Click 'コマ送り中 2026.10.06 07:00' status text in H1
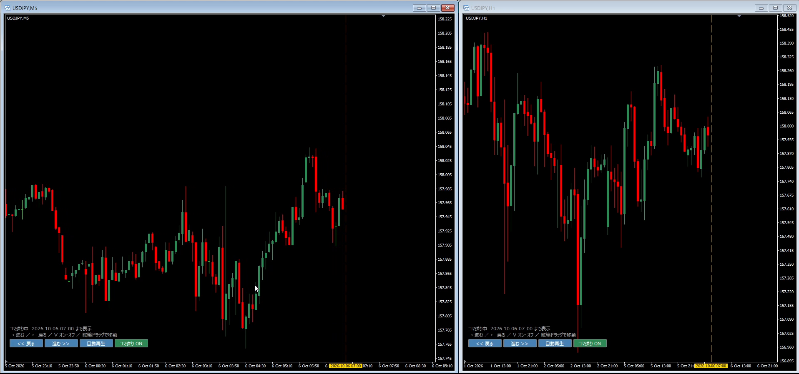Viewport: 799px width, 374px height. 509,329
